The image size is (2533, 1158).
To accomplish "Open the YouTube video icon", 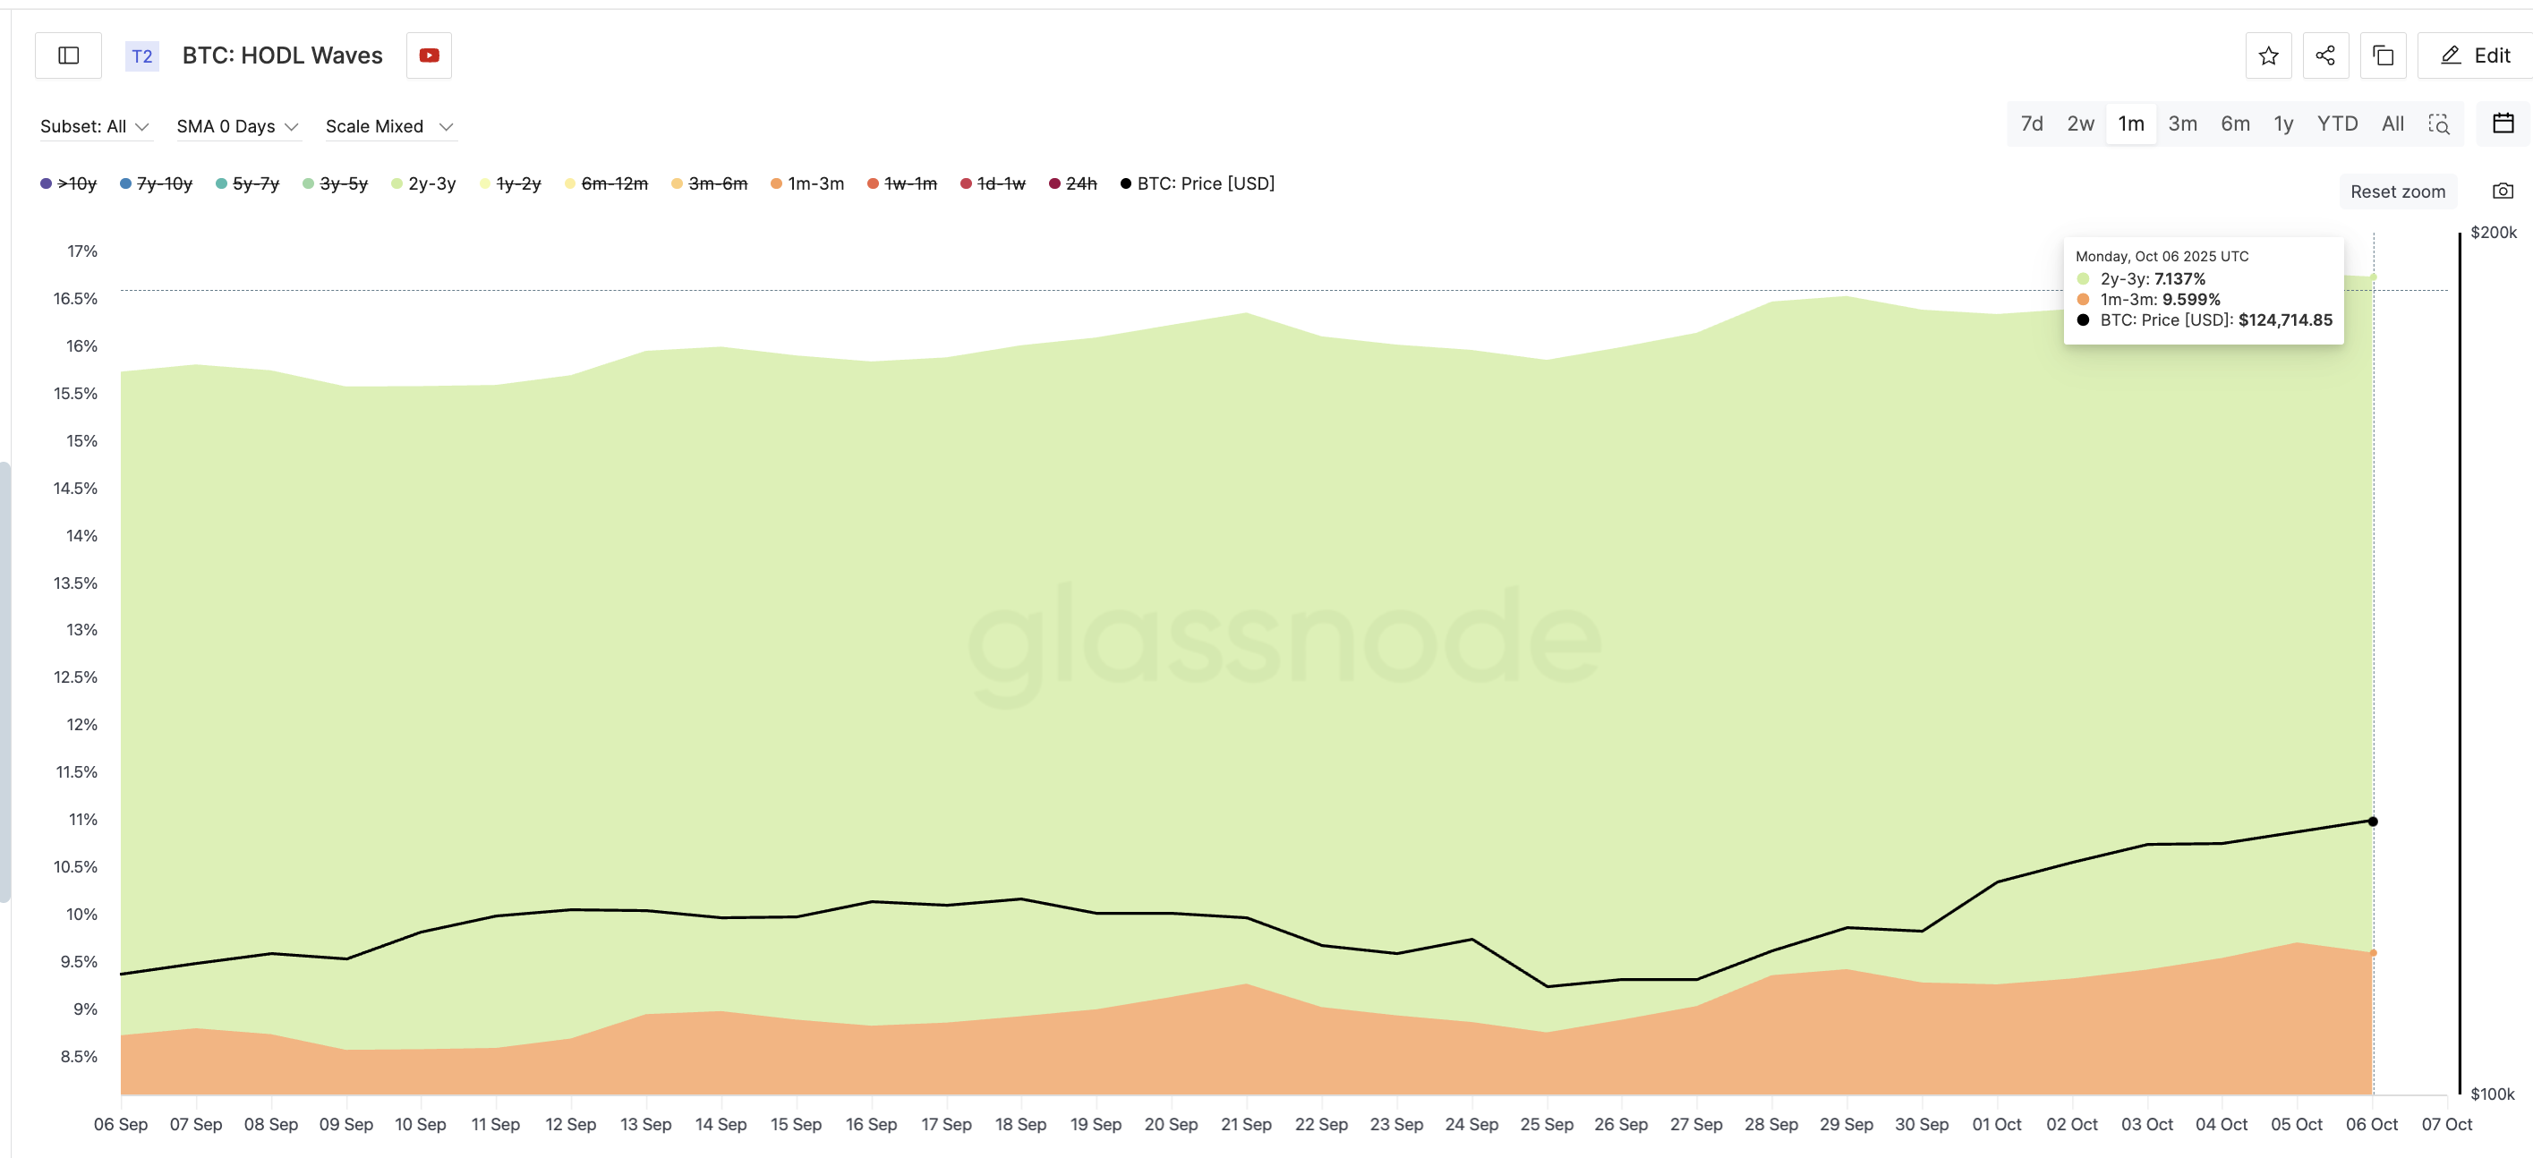I will point(429,56).
